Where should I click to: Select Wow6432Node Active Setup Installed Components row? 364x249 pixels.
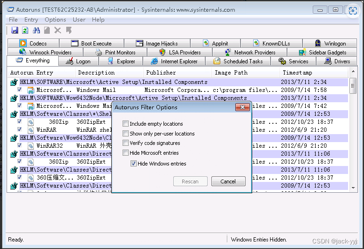click(x=179, y=98)
